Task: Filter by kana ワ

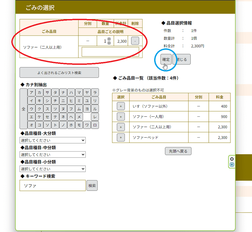Action: pos(87,125)
